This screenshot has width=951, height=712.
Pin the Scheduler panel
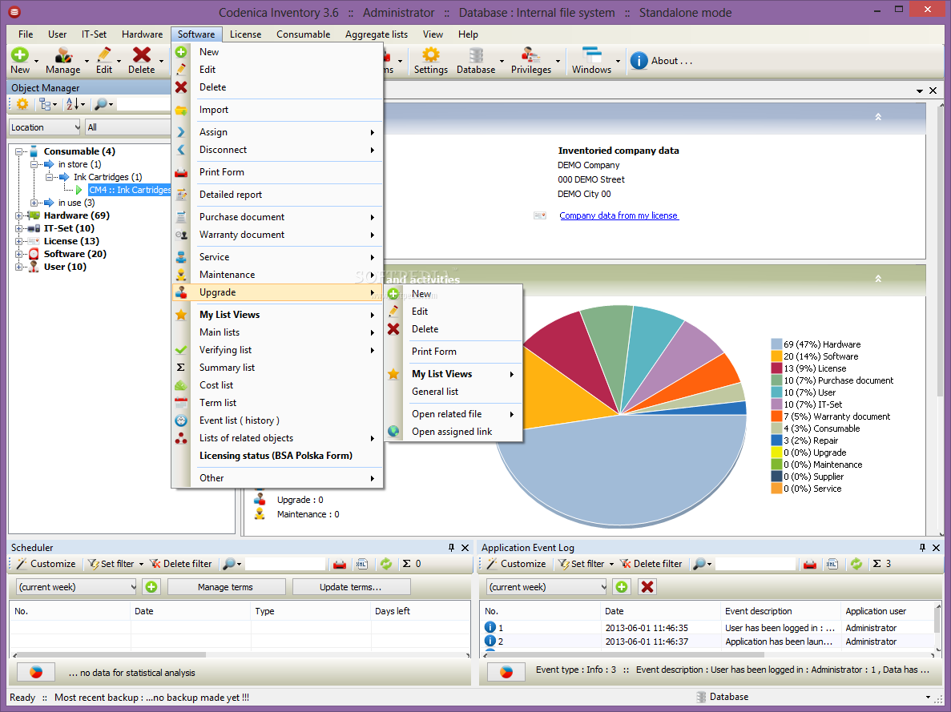tap(451, 547)
